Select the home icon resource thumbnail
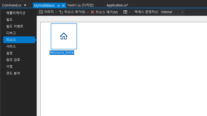Image resolution: width=207 pixels, height=116 pixels. click(64, 36)
